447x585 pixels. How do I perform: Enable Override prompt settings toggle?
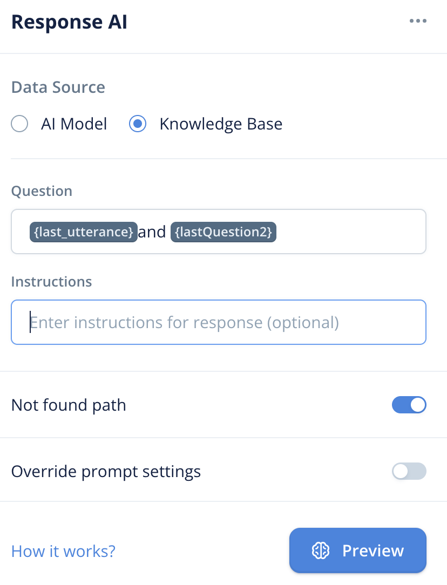click(409, 471)
